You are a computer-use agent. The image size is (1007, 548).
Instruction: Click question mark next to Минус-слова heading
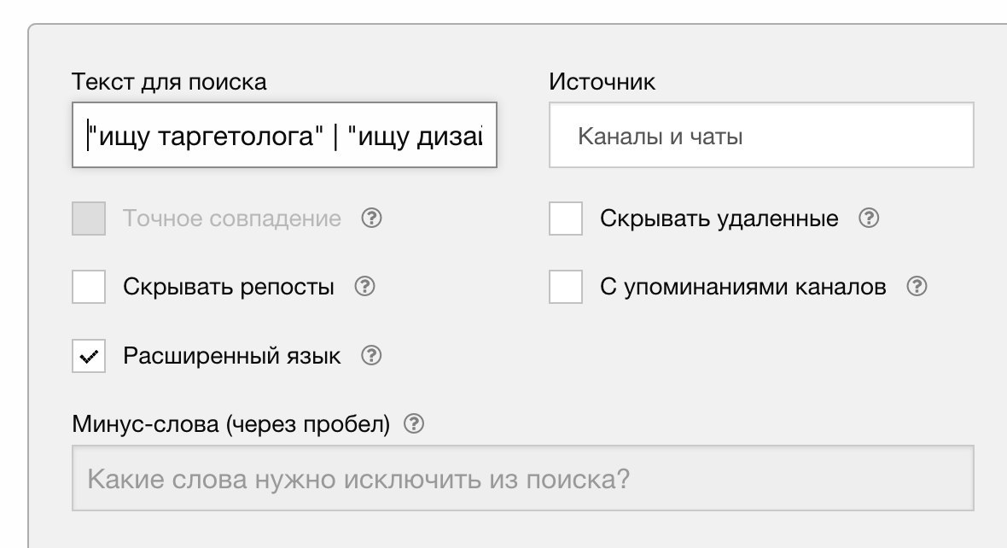[414, 423]
